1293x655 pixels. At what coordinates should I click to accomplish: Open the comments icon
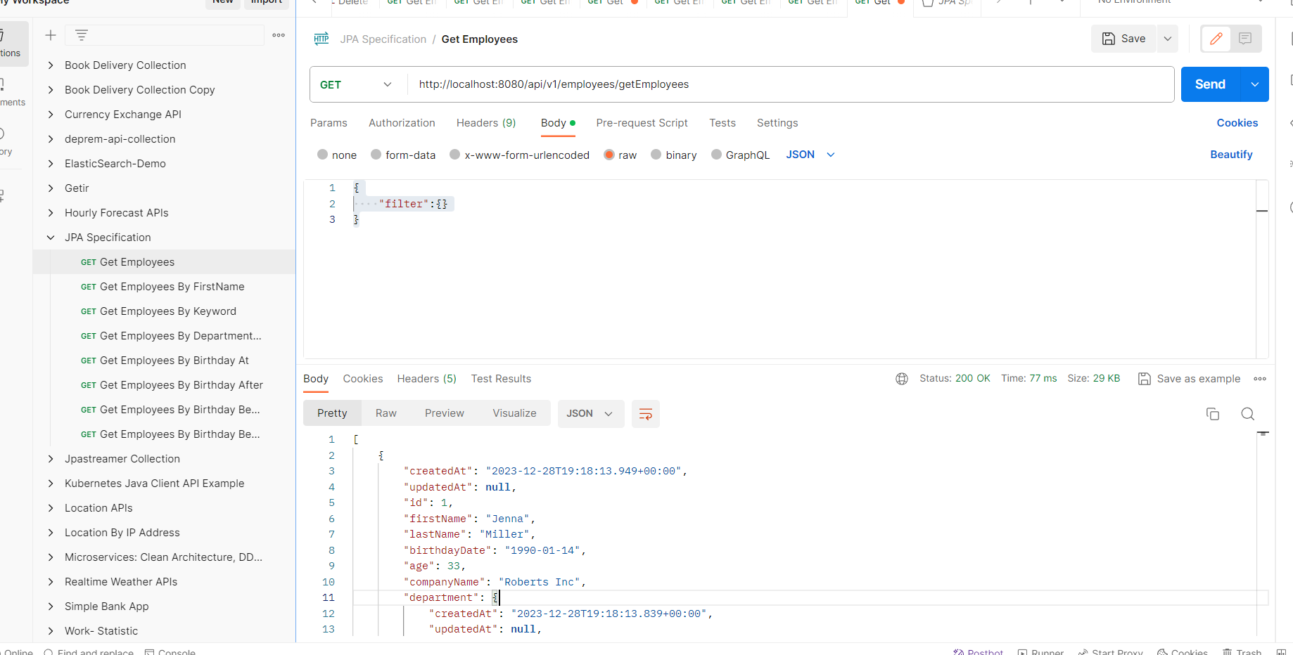[1245, 39]
